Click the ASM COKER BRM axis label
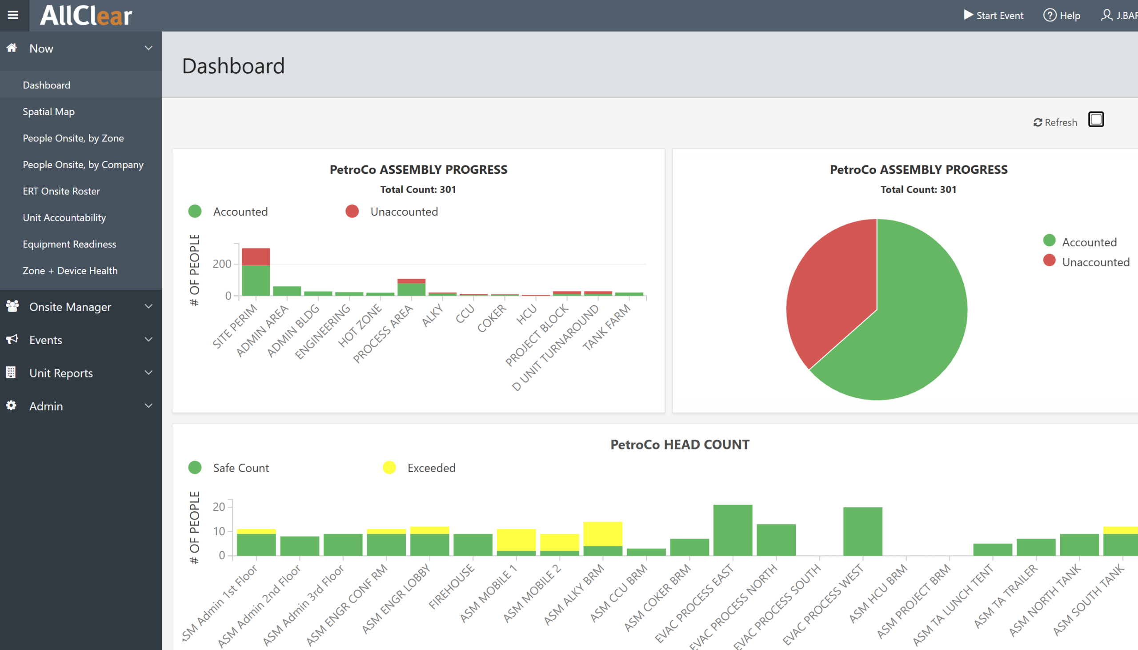Image resolution: width=1138 pixels, height=650 pixels. (x=657, y=598)
